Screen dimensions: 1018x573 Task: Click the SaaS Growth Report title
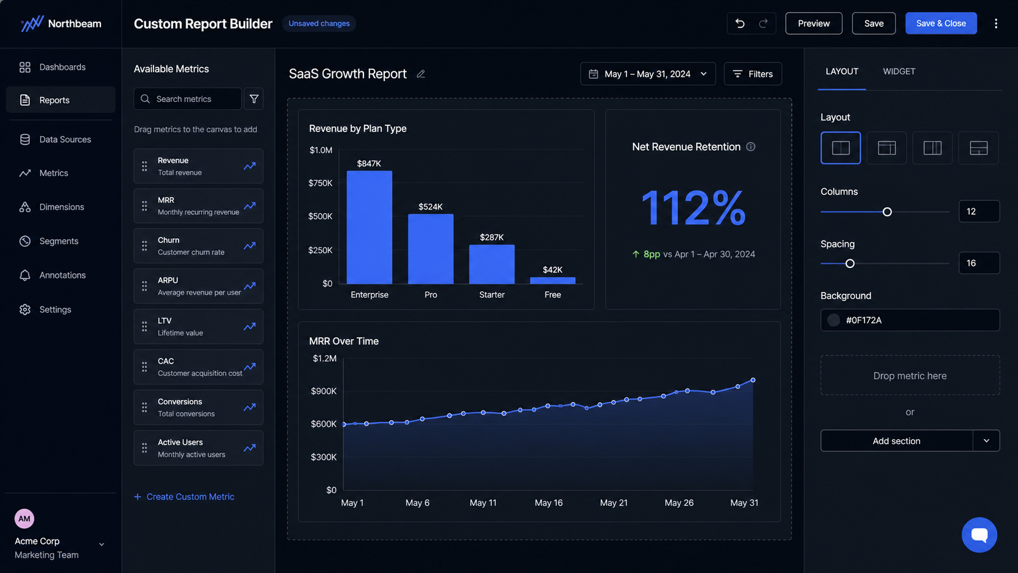[x=348, y=74]
